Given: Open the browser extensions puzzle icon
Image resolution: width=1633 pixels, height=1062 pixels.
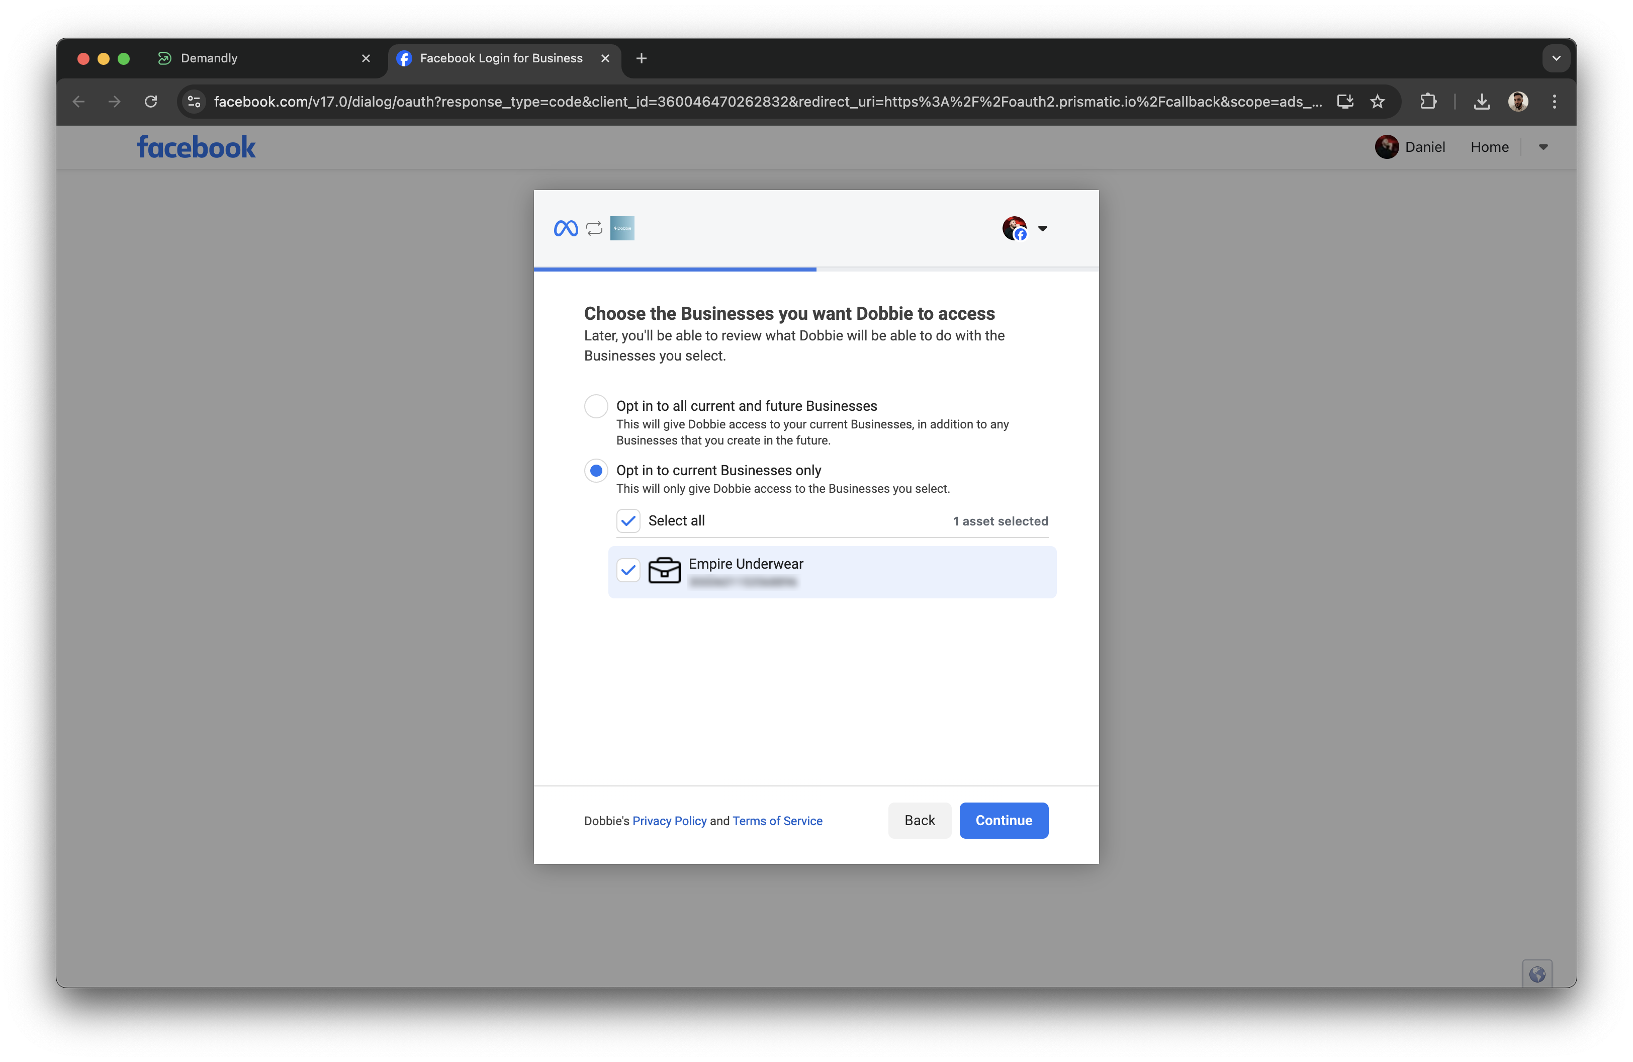Looking at the screenshot, I should (x=1428, y=101).
